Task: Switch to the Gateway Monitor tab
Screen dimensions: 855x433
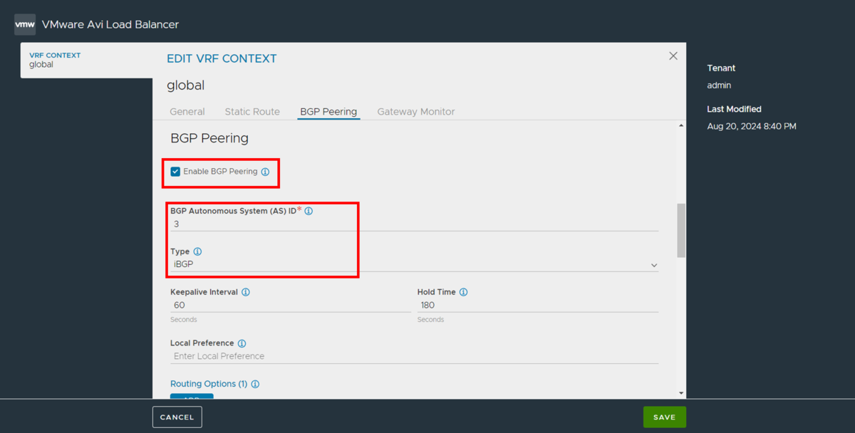Action: tap(416, 112)
